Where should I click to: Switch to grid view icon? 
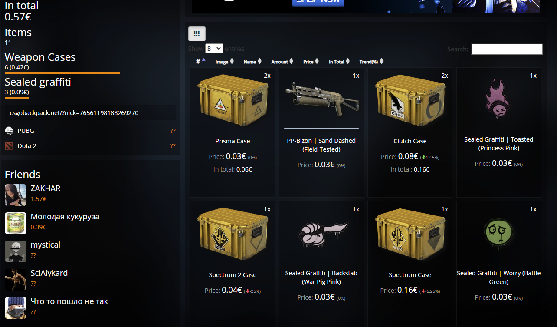click(x=197, y=33)
